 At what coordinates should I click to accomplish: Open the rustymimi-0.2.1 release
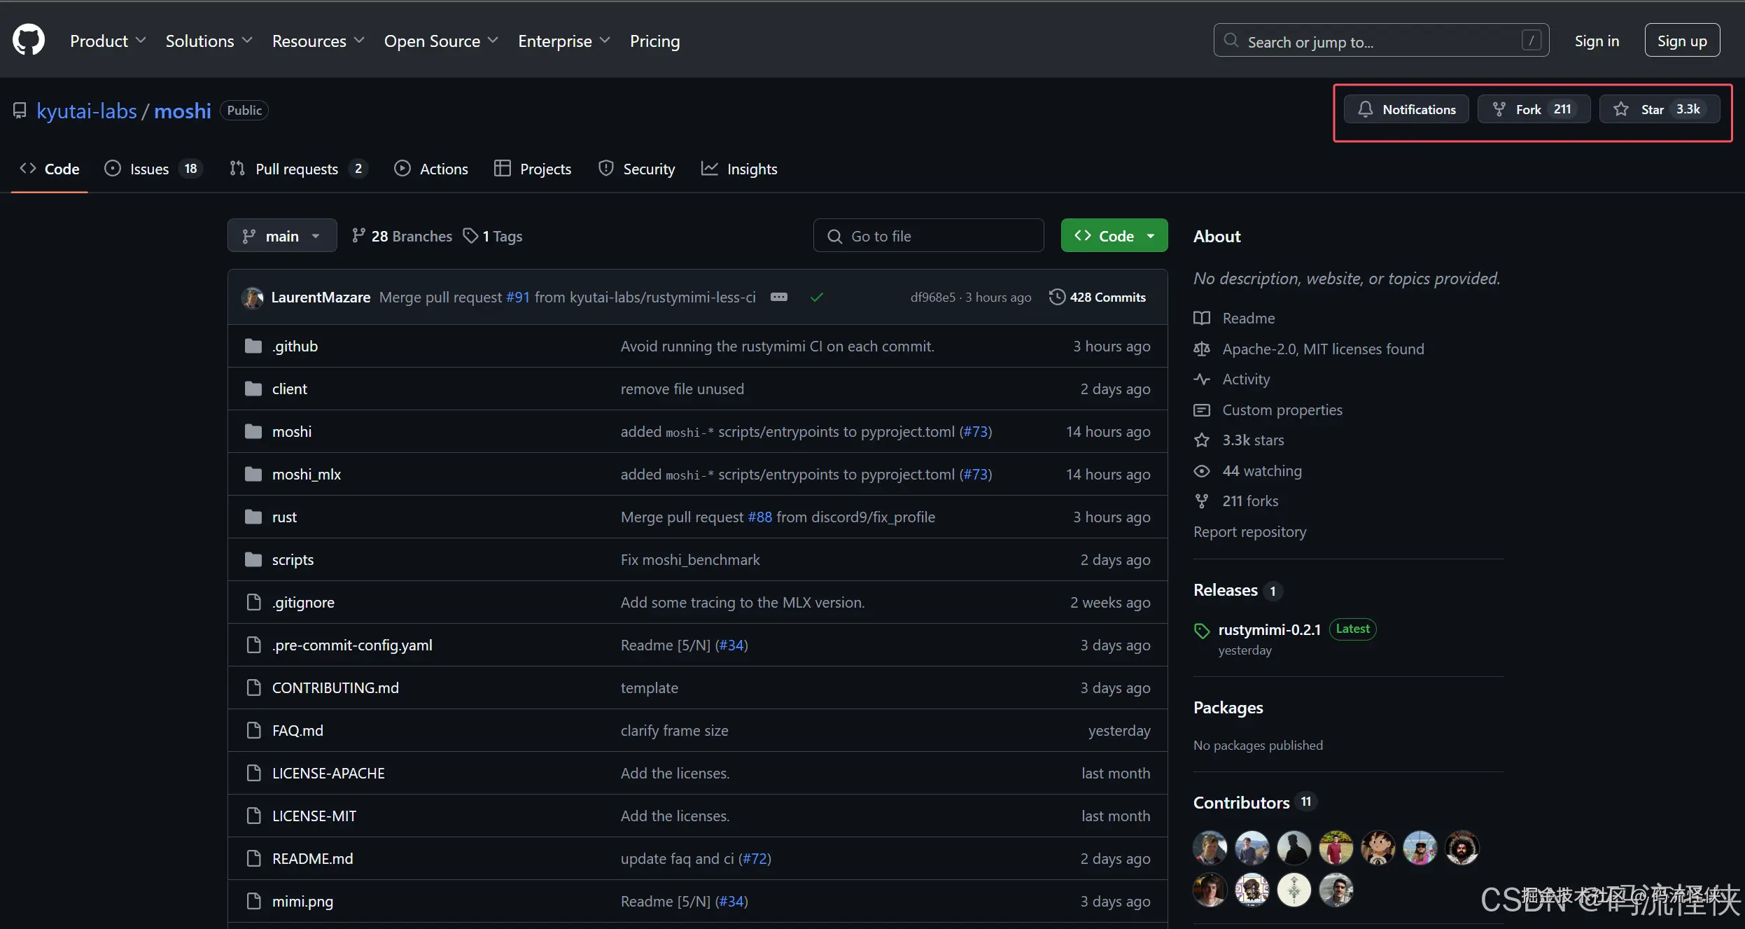(1269, 629)
